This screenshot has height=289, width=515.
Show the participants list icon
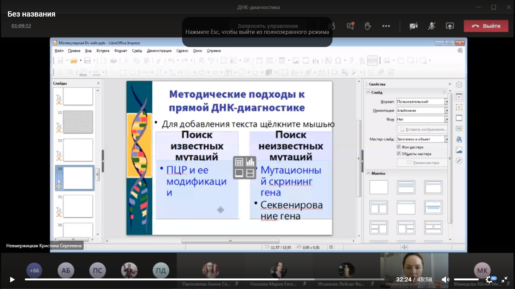click(x=332, y=26)
